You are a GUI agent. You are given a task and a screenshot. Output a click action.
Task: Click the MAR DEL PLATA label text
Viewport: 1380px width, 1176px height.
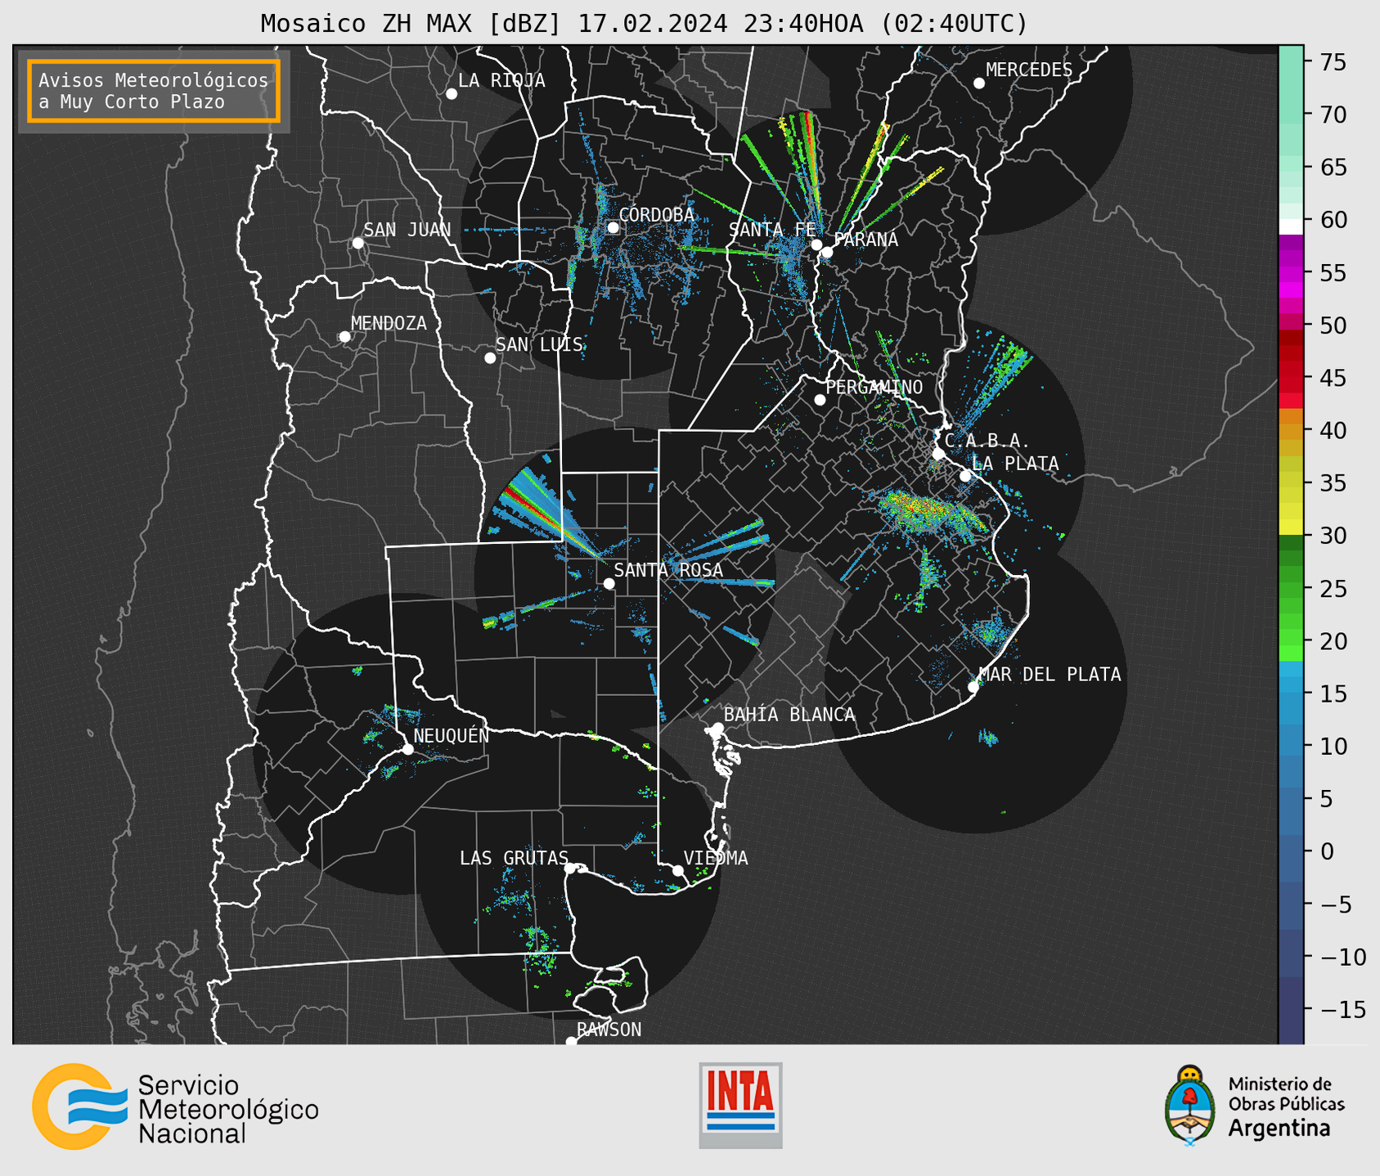[x=1050, y=675]
